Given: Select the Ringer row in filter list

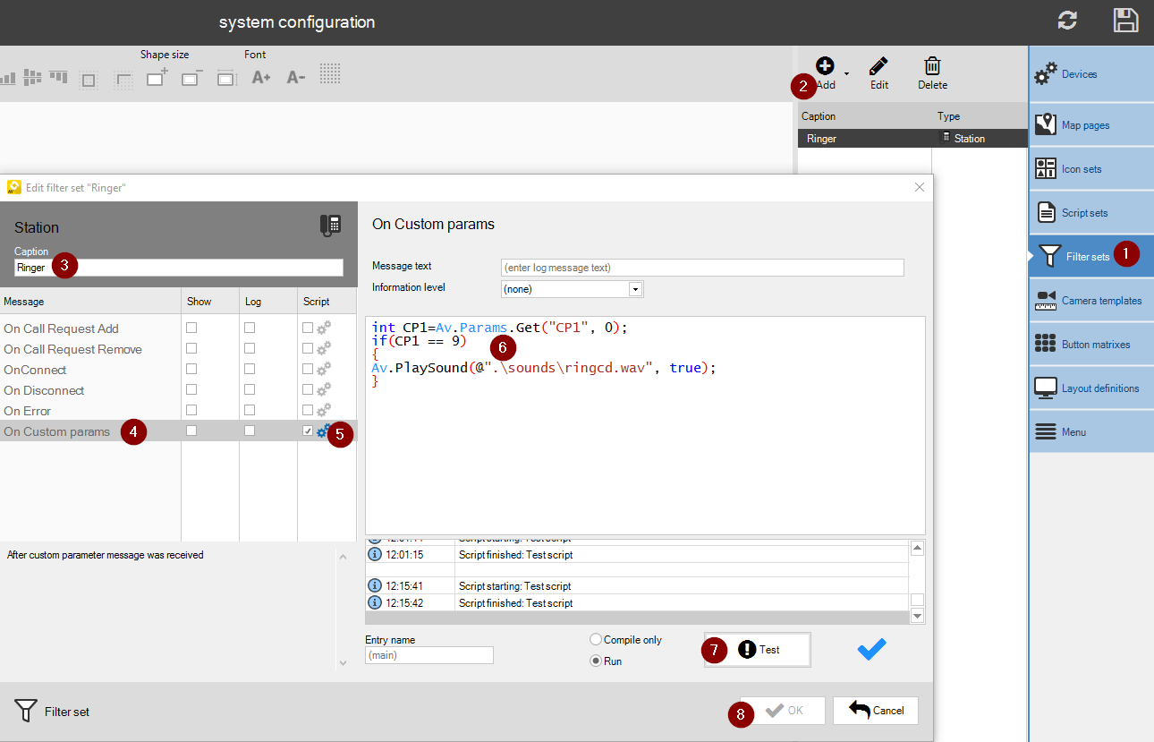Looking at the screenshot, I should pyautogui.click(x=912, y=139).
